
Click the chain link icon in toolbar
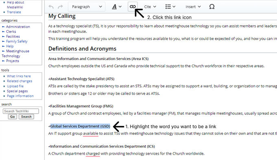(x=133, y=7)
